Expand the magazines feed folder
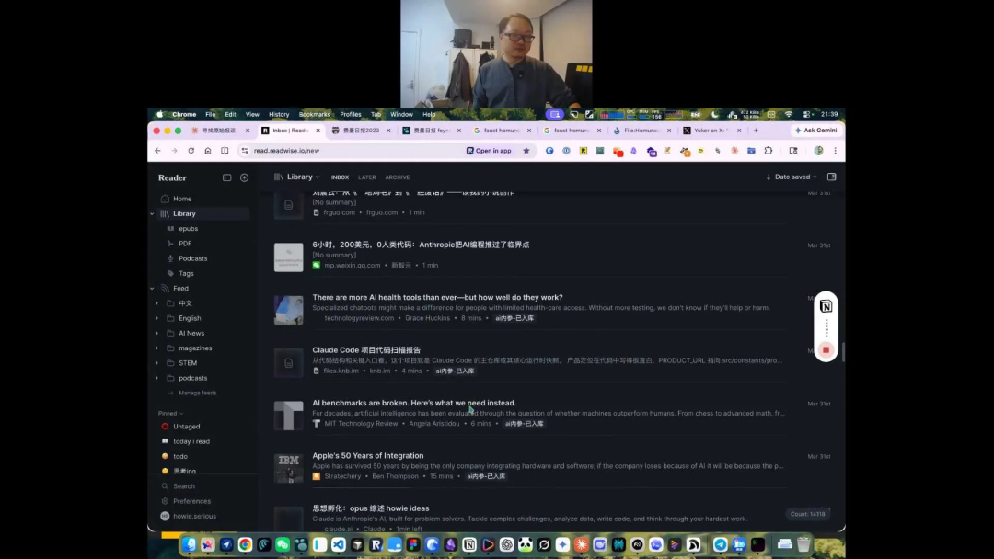Image resolution: width=994 pixels, height=559 pixels. click(x=157, y=348)
